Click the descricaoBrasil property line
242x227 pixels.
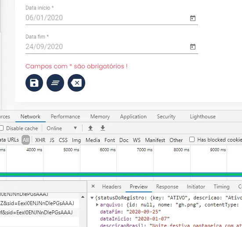[171, 225]
